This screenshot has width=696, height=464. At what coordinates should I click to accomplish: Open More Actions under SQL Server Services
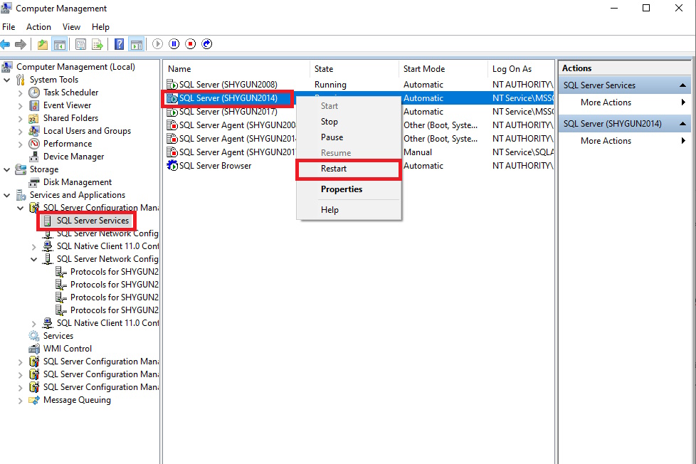[625, 102]
